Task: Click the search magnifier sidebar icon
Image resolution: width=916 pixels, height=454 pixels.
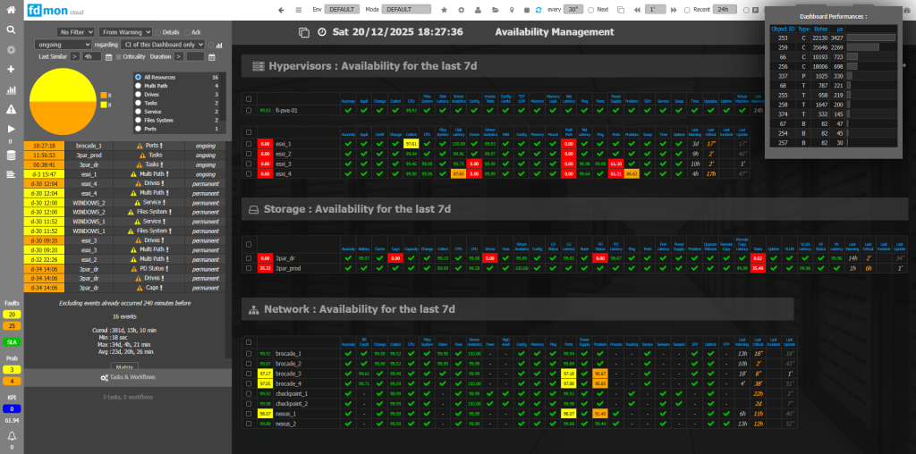Action: tap(11, 29)
